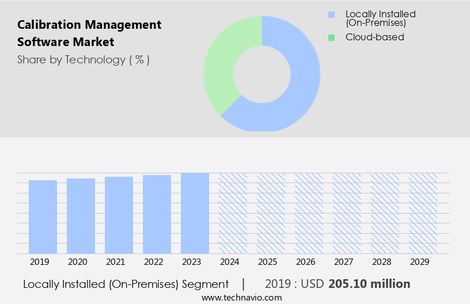Viewport: 470px width, 304px height.
Task: Click the solid bar above 2023
Action: [x=195, y=213]
